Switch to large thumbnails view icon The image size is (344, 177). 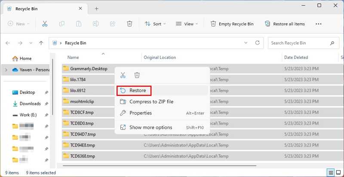point(338,173)
